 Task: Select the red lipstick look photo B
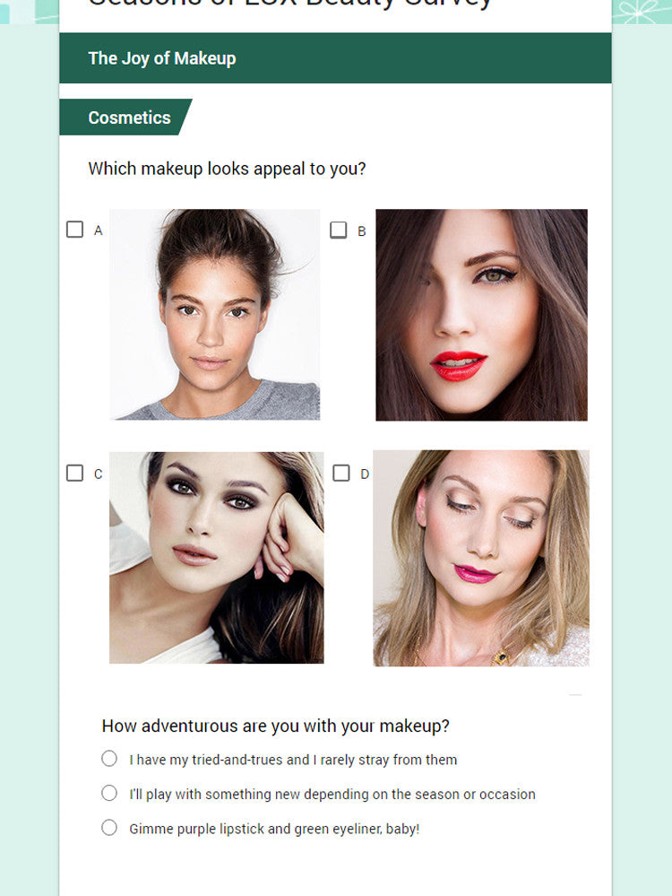pos(481,315)
